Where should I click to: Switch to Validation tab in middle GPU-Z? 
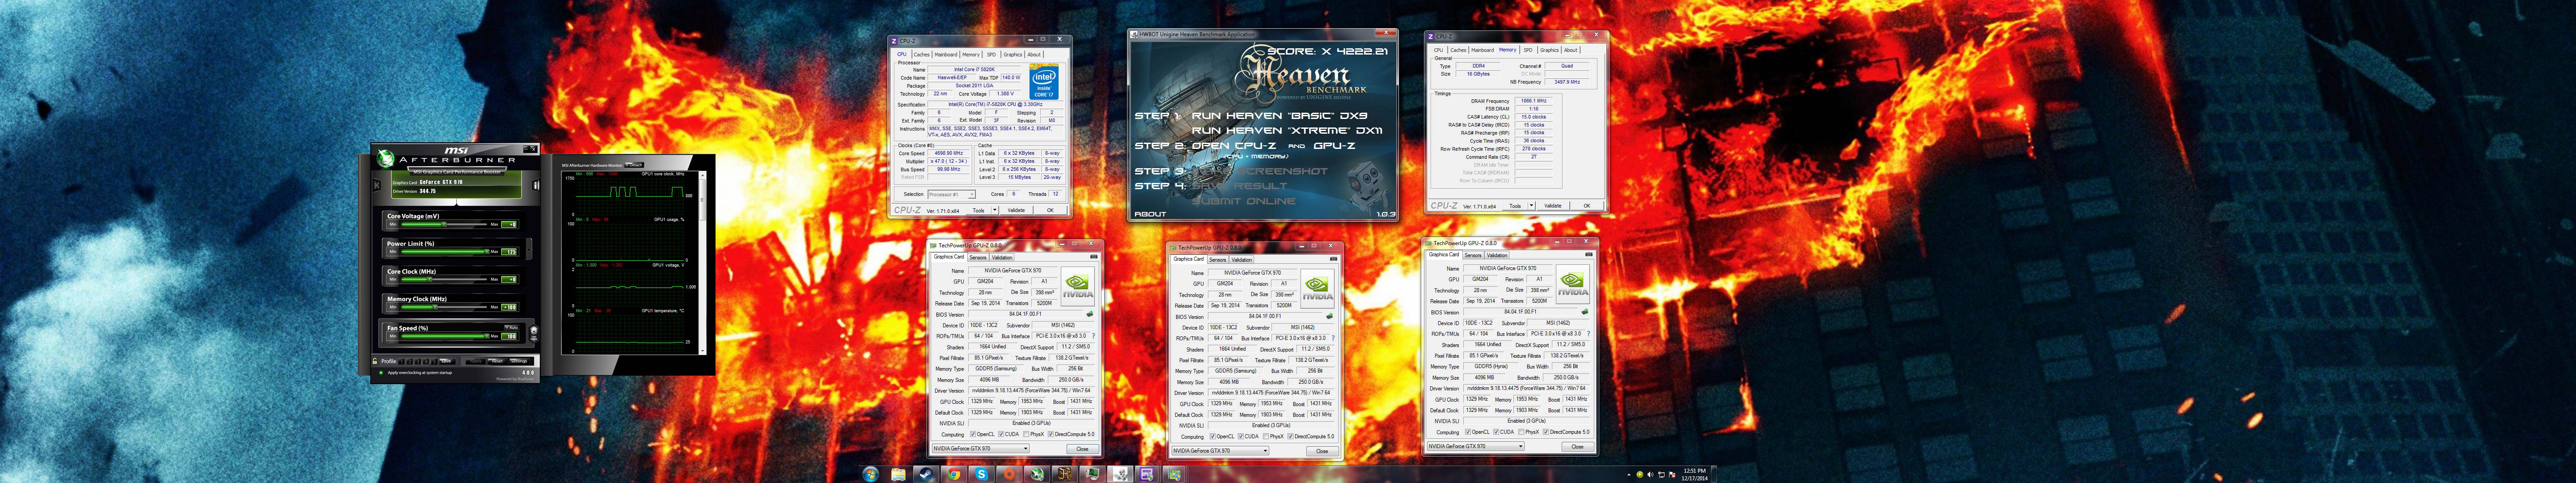pos(1242,260)
